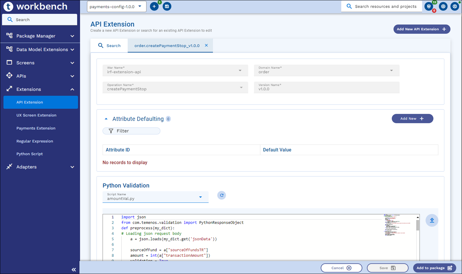This screenshot has height=274, width=462.
Task: Open the Script Name amountVal.py dropdown
Action: (155, 197)
